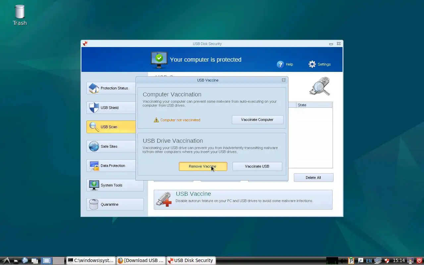
Task: Click the EN keyboard layout indicator
Action: (369, 261)
